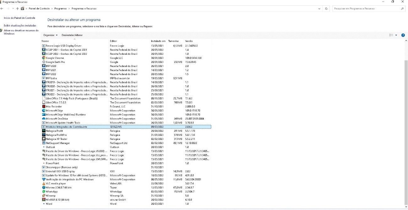Select the LibreOffice 7.1 Help Pack row

click(x=126, y=98)
